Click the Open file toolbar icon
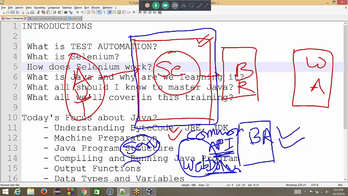The image size is (348, 196). tap(7, 12)
